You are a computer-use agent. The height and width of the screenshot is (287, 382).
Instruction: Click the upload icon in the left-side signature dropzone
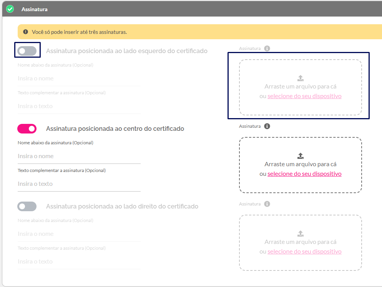301,78
